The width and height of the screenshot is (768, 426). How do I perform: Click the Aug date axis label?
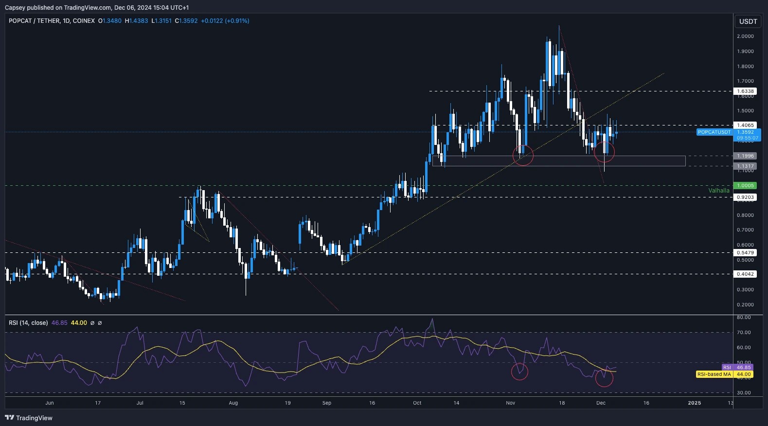click(233, 403)
